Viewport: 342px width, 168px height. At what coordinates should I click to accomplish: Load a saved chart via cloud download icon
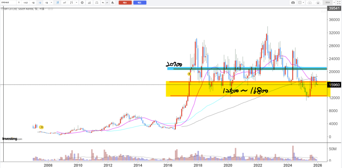[310, 3]
